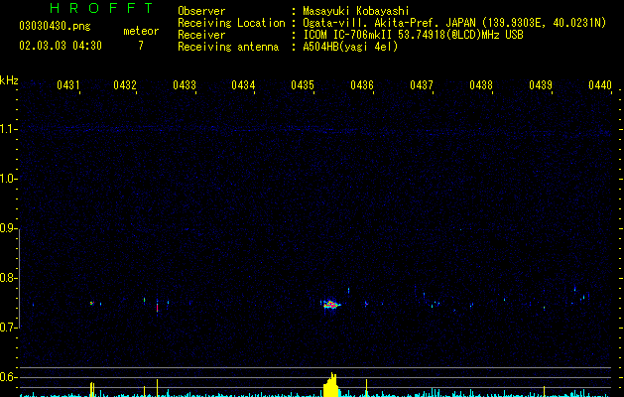Click the Receiving antenna label
The image size is (624, 397).
tap(228, 47)
